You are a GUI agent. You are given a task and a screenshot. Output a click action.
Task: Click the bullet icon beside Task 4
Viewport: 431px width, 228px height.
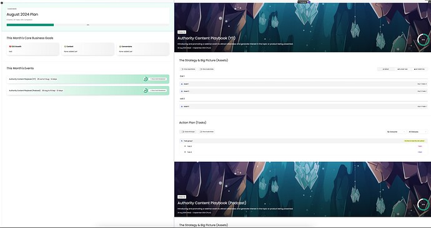coord(185,152)
